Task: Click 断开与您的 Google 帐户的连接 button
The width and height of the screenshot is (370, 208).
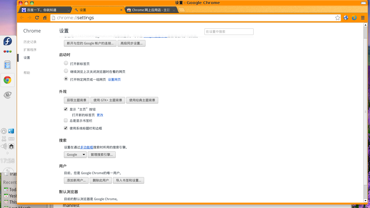Action: 90,43
